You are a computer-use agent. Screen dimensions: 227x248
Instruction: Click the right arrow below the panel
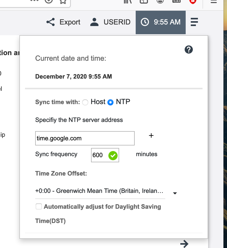[184, 244]
